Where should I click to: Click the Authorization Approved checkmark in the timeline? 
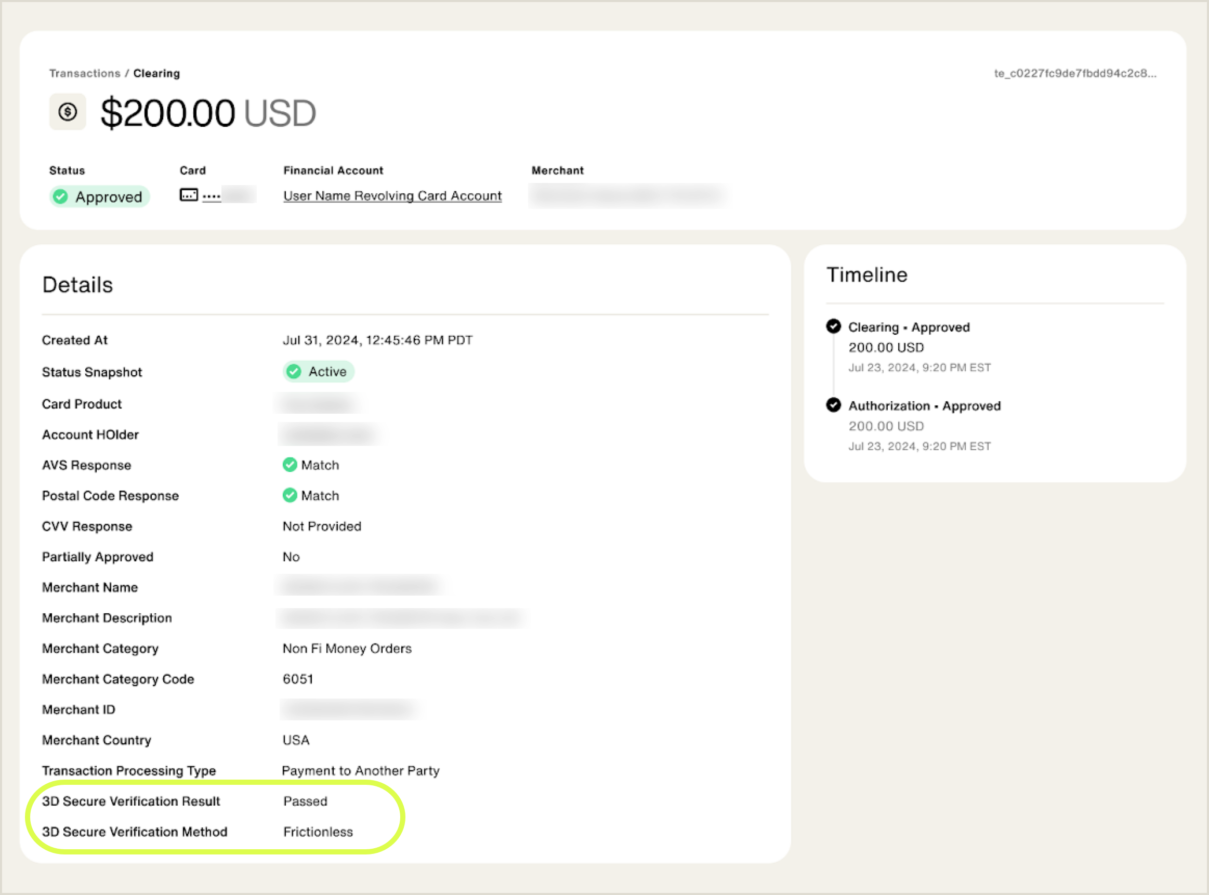click(833, 405)
